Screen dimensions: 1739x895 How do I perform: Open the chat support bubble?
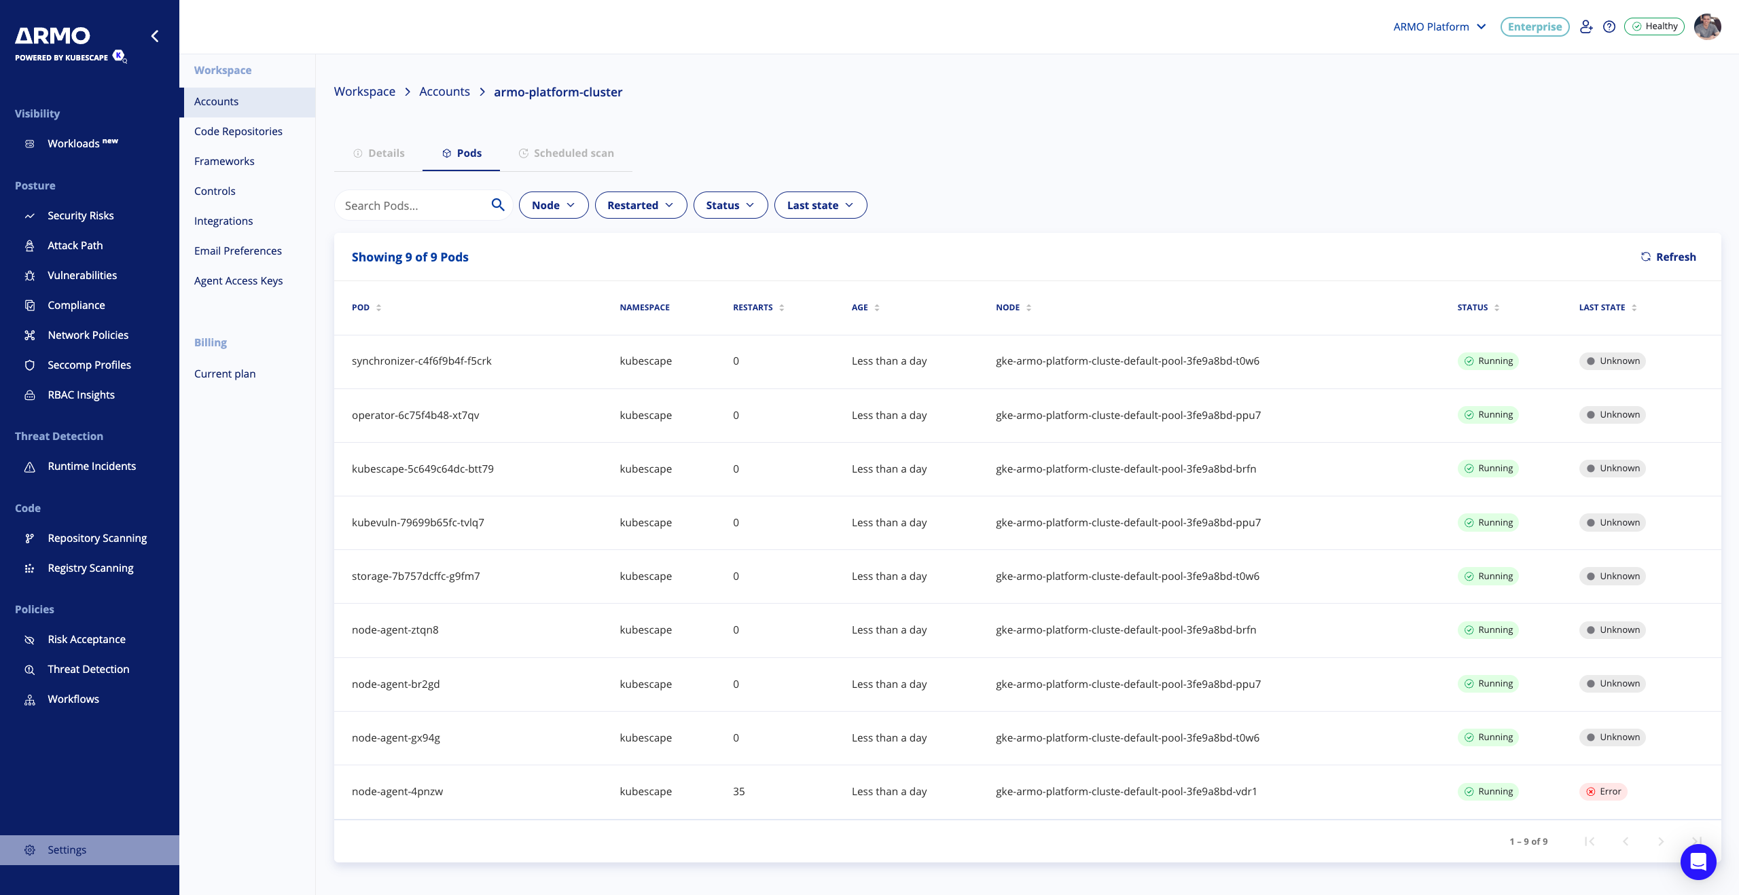(1698, 862)
